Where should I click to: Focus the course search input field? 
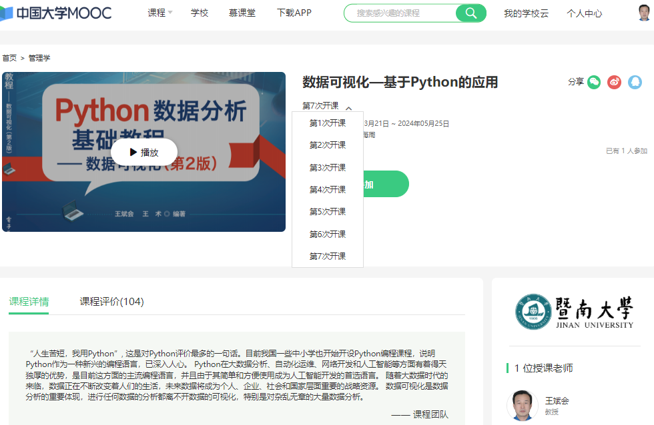point(400,13)
